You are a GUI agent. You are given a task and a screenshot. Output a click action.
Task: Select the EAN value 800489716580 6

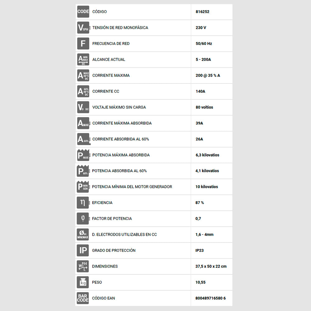pyautogui.click(x=211, y=298)
